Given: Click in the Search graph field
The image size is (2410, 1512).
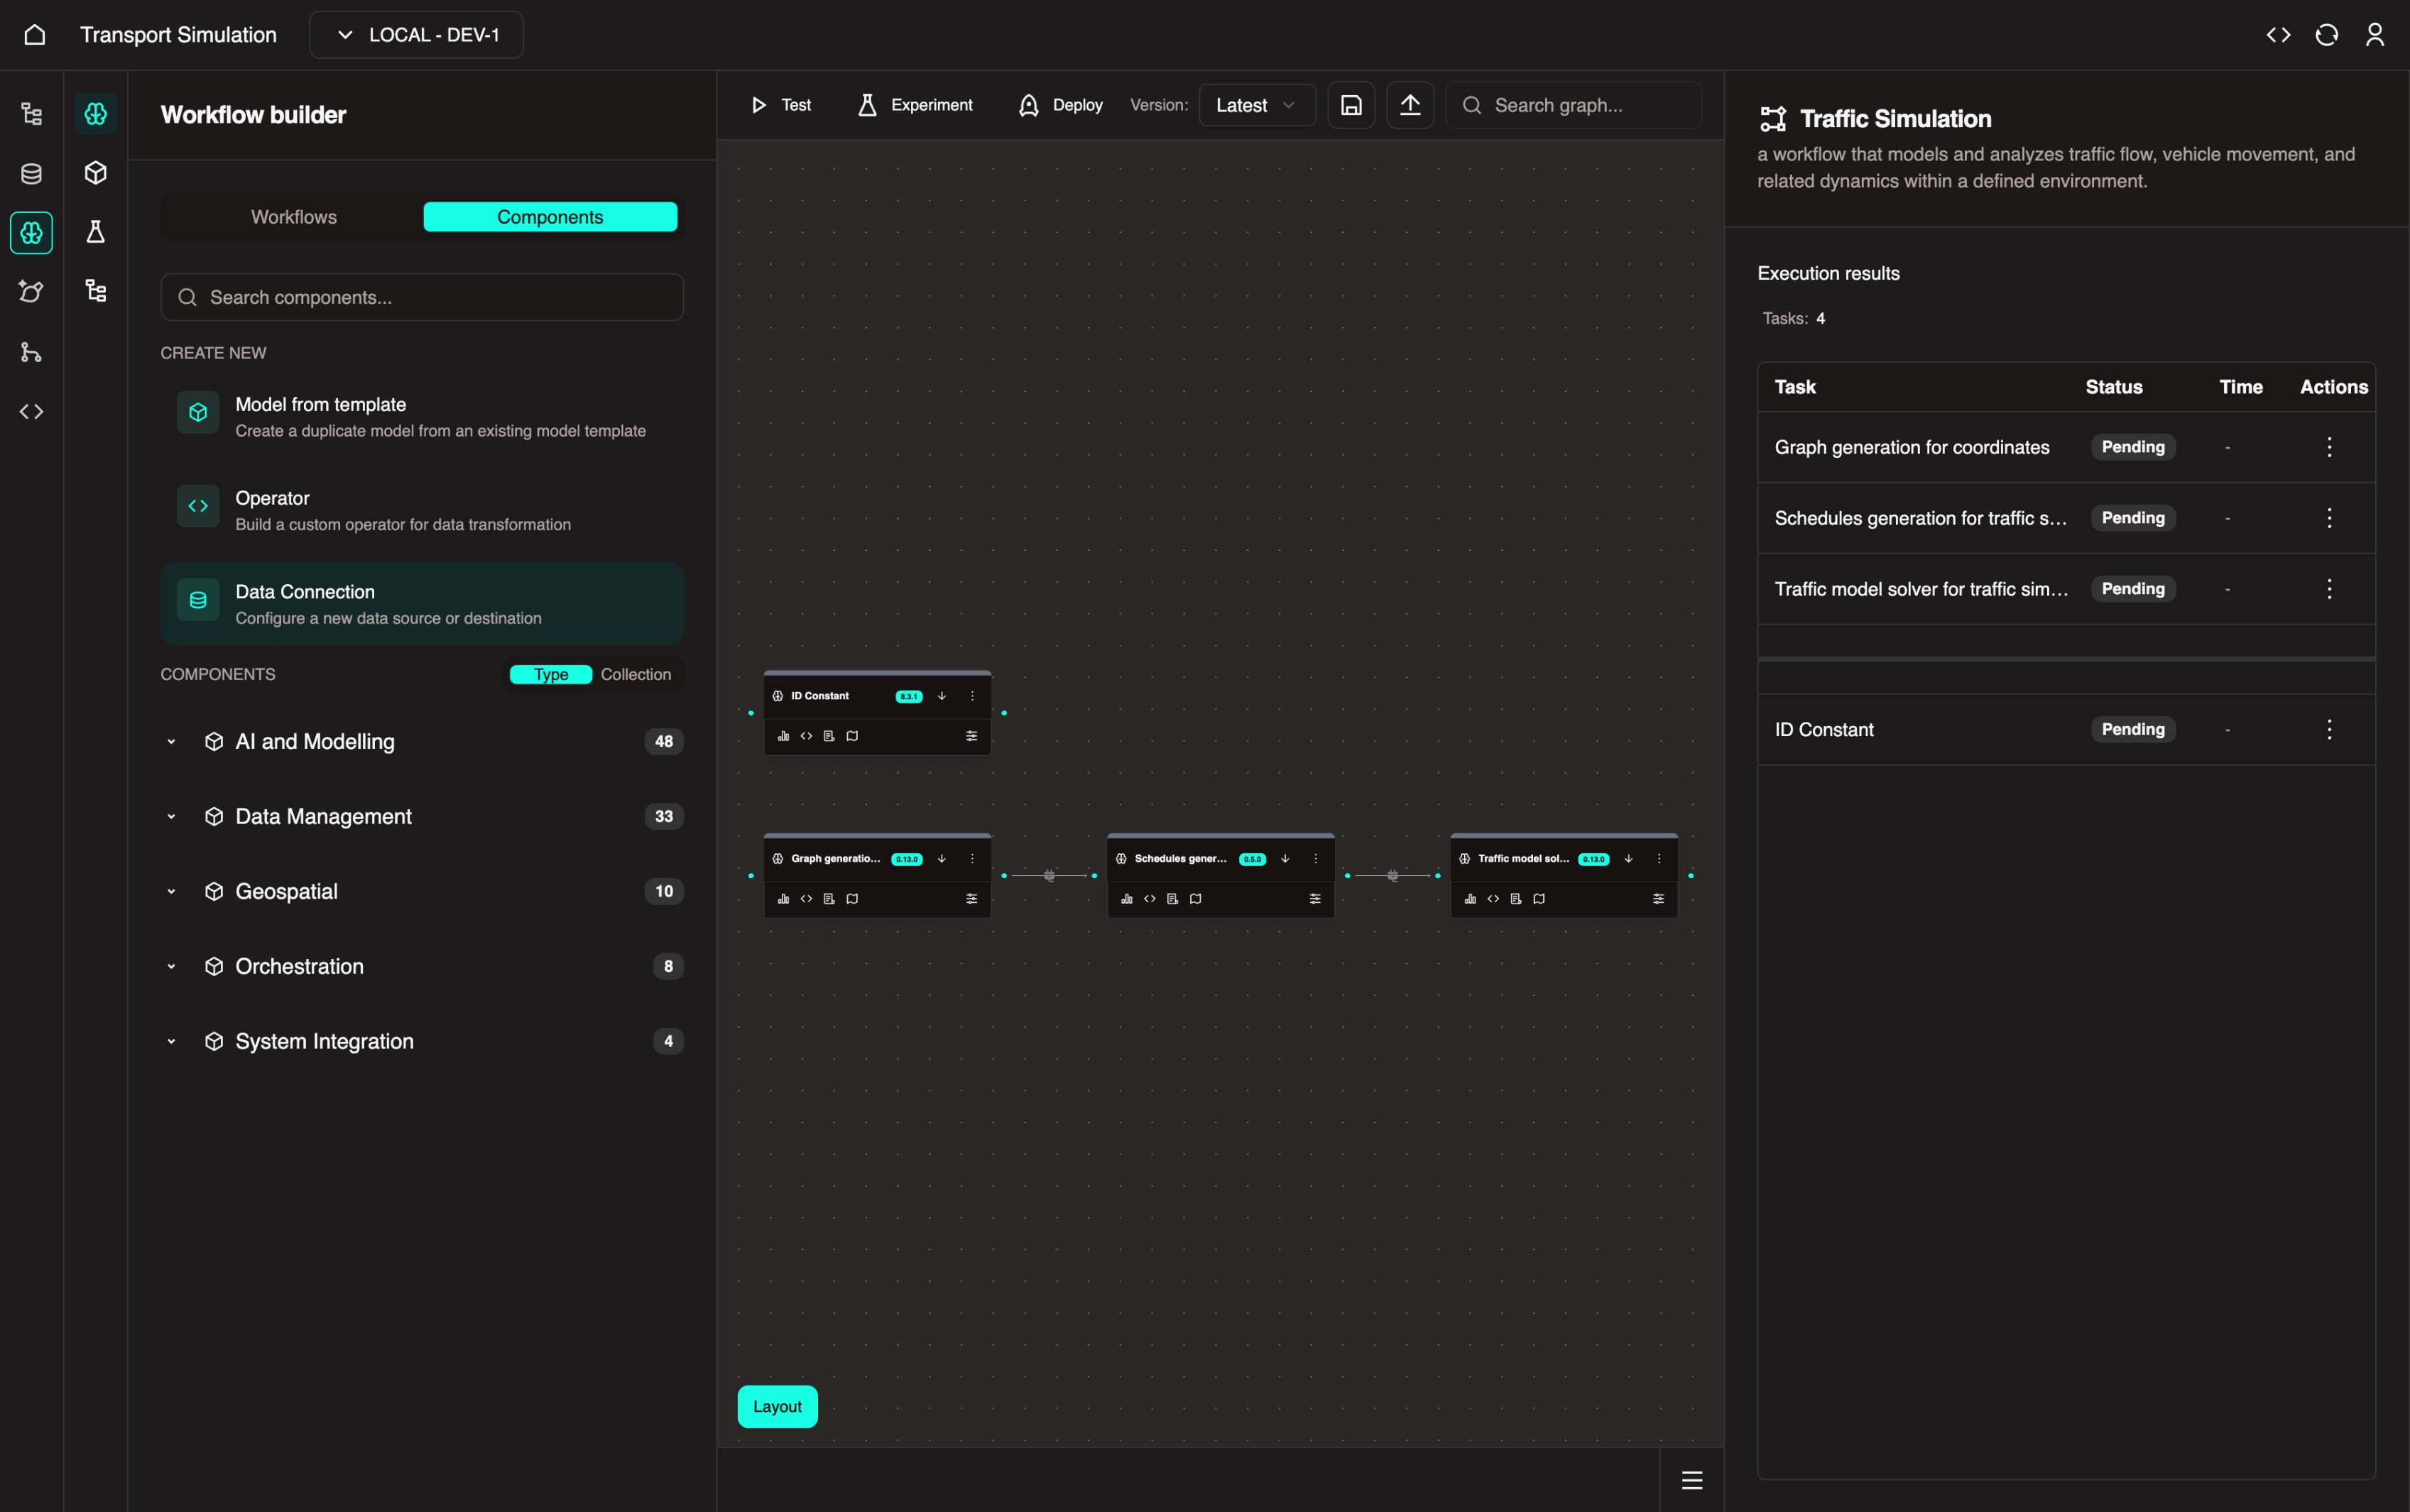Looking at the screenshot, I should coord(1573,105).
